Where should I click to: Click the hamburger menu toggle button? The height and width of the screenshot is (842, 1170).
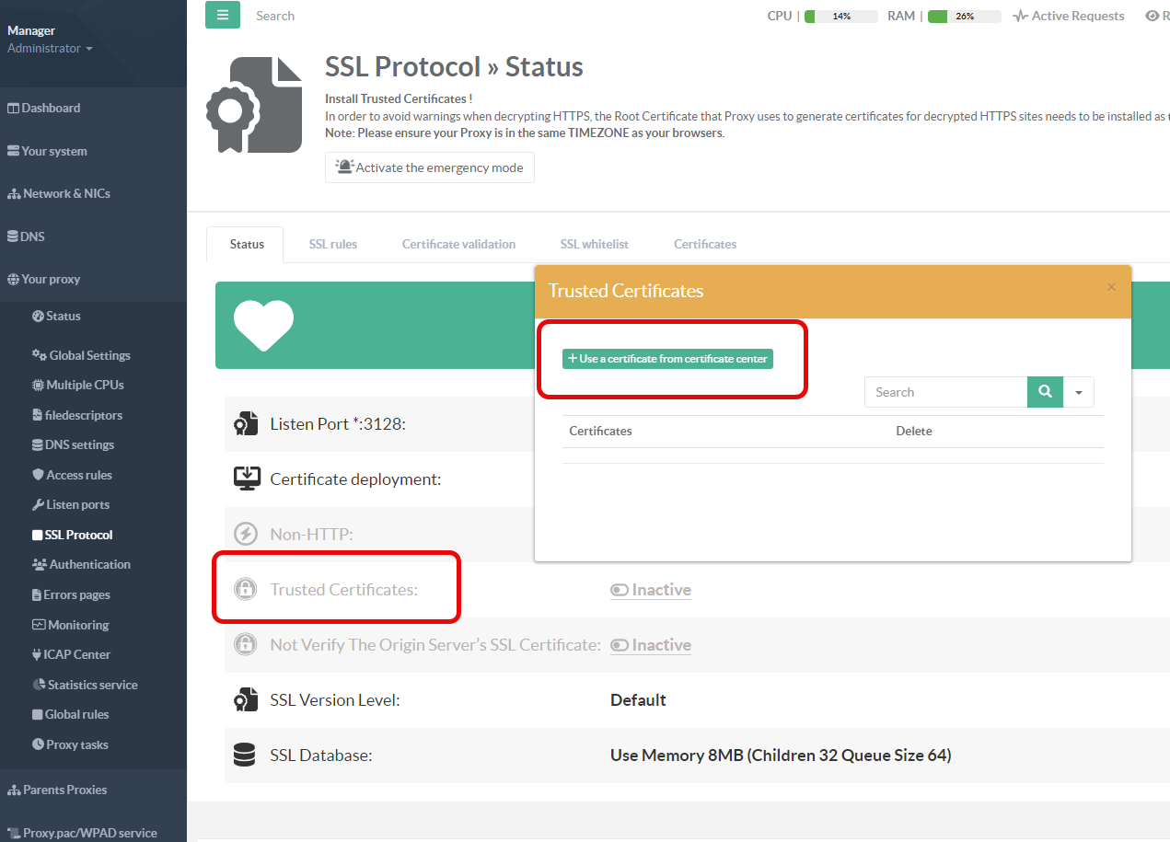point(222,15)
